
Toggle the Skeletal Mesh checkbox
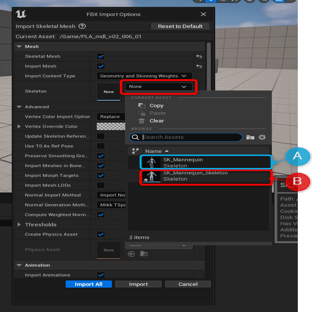101,56
